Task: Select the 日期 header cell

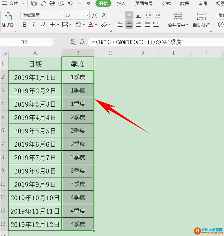Action: click(x=35, y=64)
